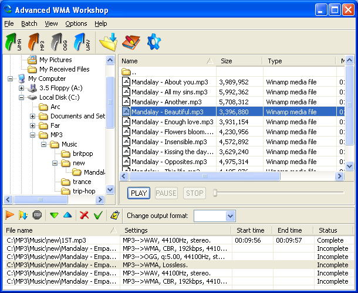Delete the batch item with the red X icon
This screenshot has width=358, height=293.
pyautogui.click(x=85, y=215)
